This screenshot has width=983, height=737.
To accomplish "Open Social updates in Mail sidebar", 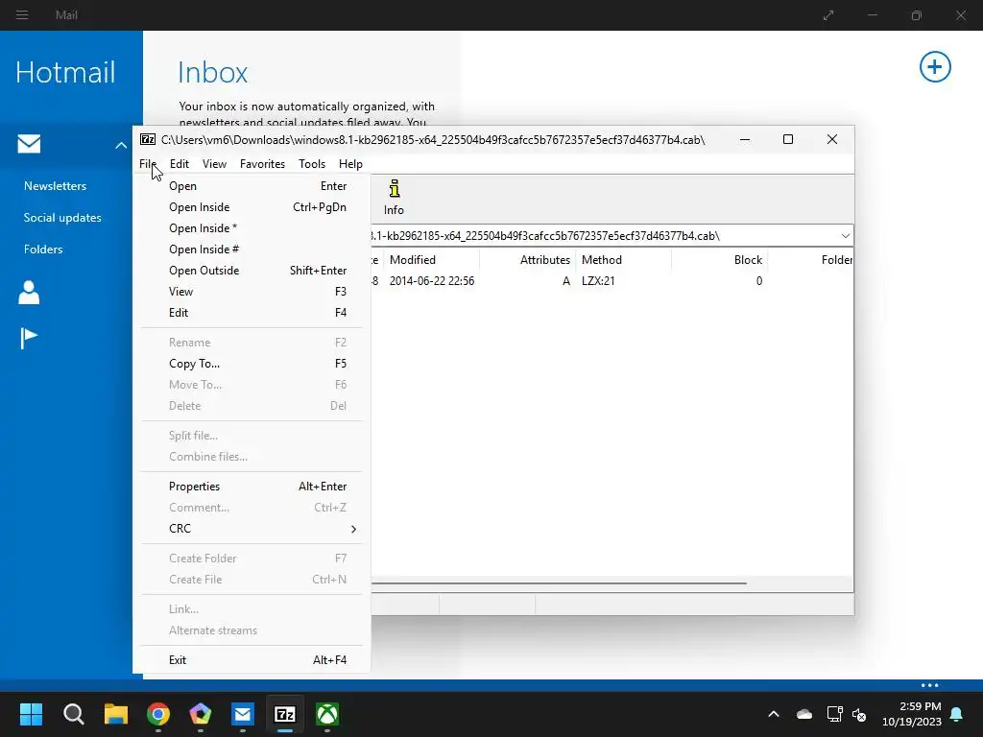I will click(x=62, y=218).
